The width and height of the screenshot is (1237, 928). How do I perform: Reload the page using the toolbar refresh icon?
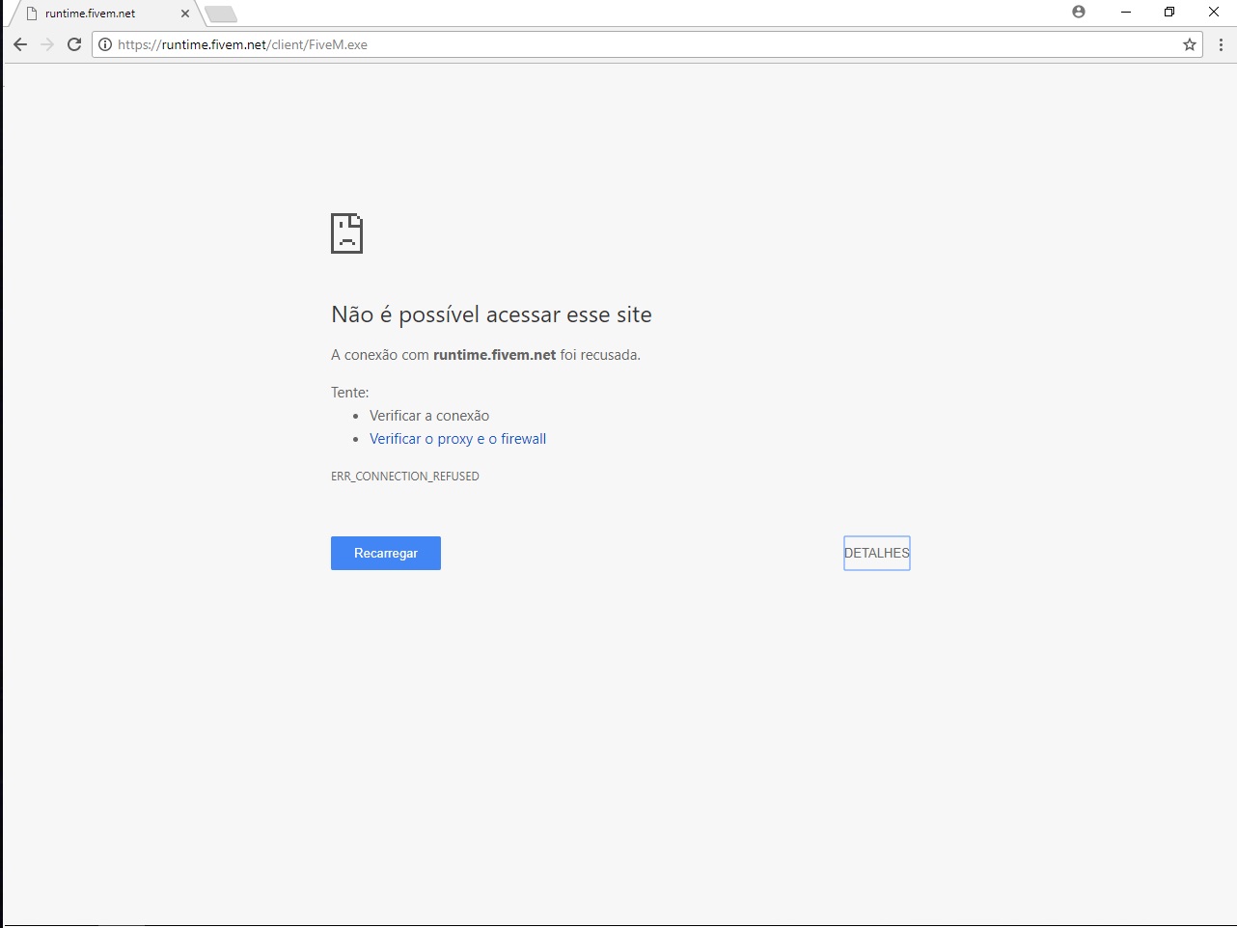click(x=74, y=44)
